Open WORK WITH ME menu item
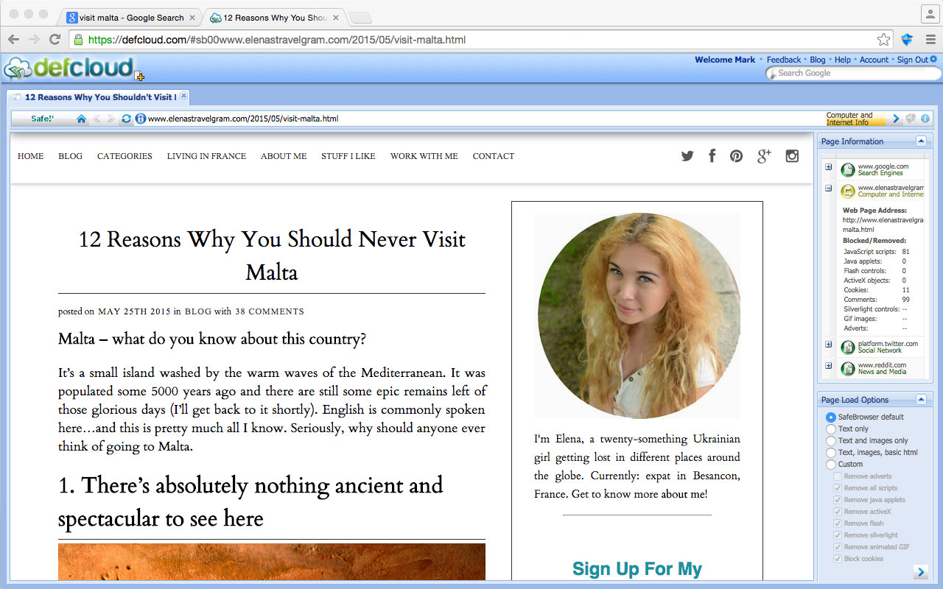Screen dimensions: 943x589 (x=424, y=156)
